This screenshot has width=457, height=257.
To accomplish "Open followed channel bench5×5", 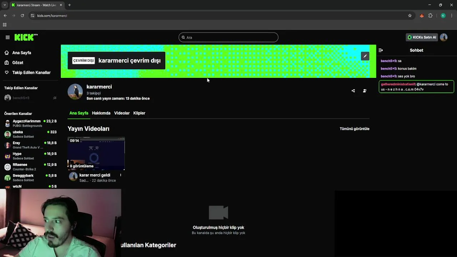I will (30, 98).
